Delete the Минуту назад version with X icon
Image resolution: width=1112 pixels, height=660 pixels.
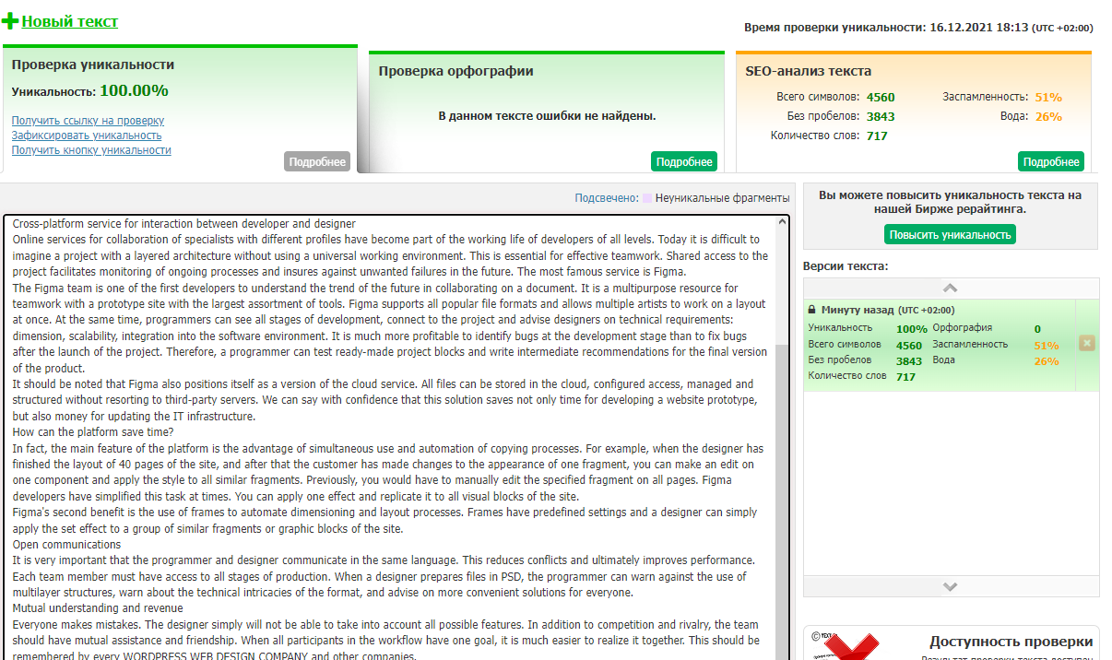pyautogui.click(x=1087, y=344)
